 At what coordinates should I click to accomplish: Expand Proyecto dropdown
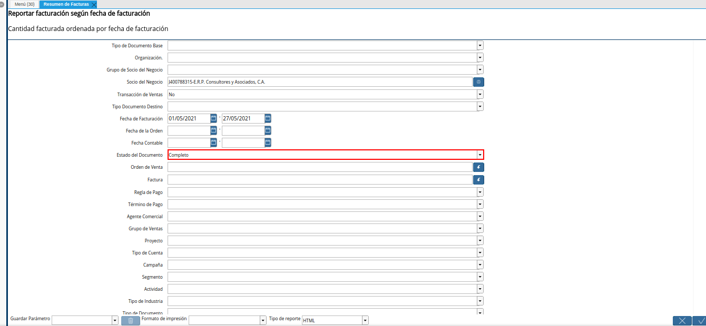[x=480, y=241]
